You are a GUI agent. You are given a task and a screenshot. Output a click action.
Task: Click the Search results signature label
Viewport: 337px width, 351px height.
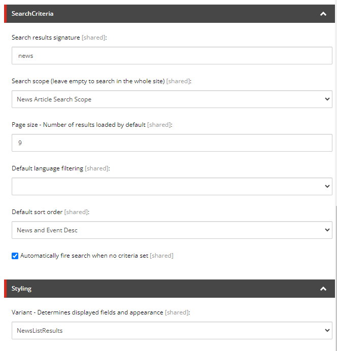click(46, 38)
